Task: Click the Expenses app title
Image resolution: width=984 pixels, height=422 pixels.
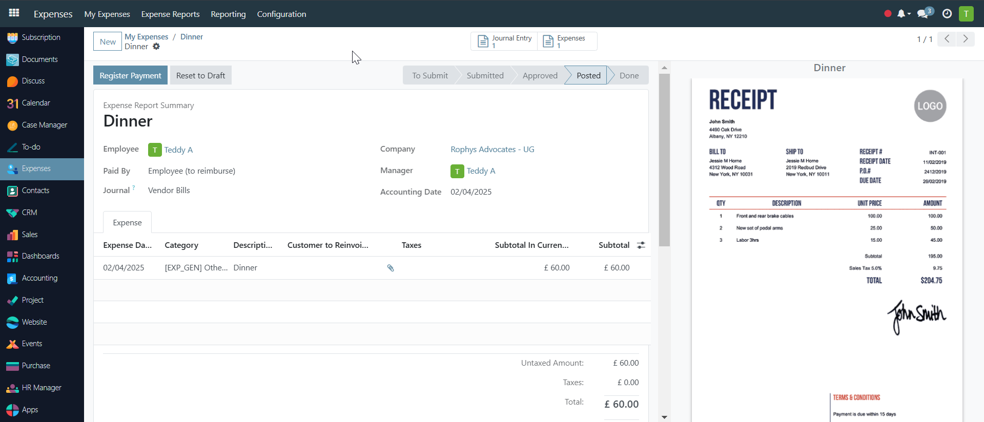Action: pyautogui.click(x=53, y=14)
